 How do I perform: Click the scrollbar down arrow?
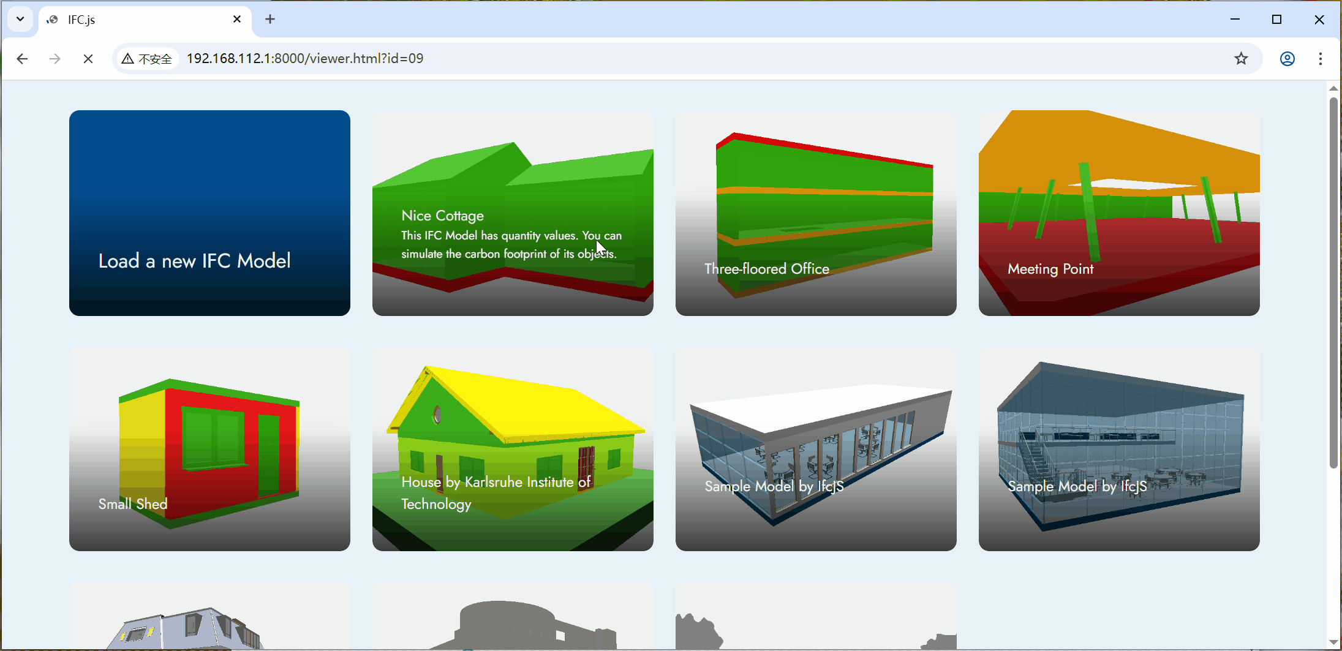tap(1333, 642)
